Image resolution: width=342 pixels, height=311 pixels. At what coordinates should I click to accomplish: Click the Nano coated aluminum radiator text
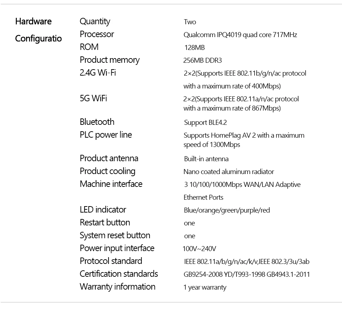tap(228, 172)
